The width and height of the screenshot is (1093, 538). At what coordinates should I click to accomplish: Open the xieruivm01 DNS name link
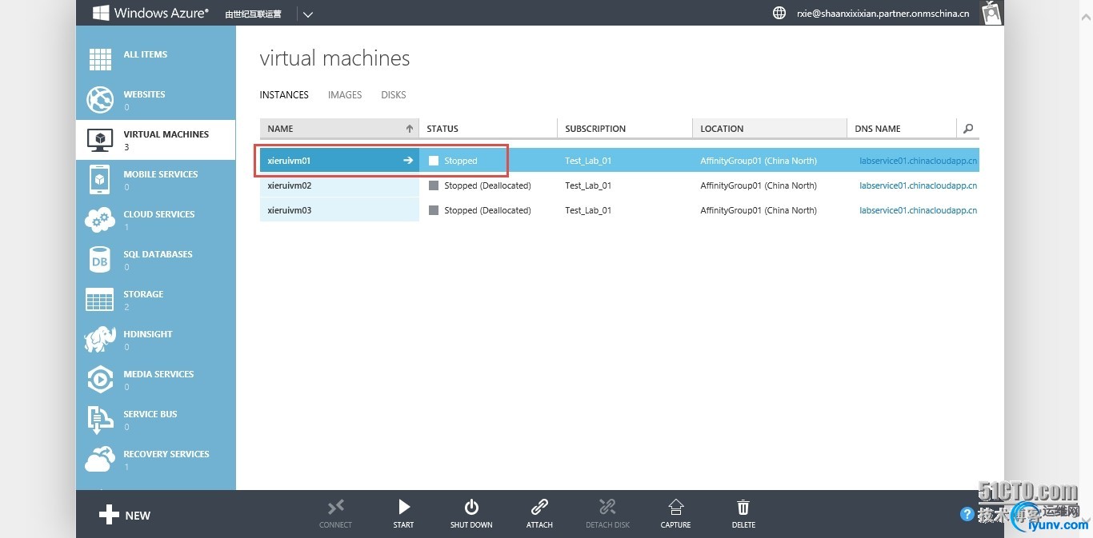(919, 161)
